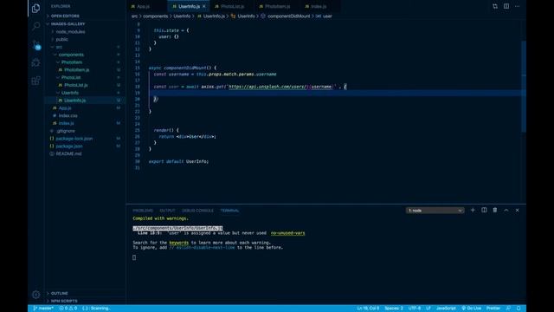Kill the terminal with trash icon
Viewport: 554px width, 312px height.
coord(495,210)
